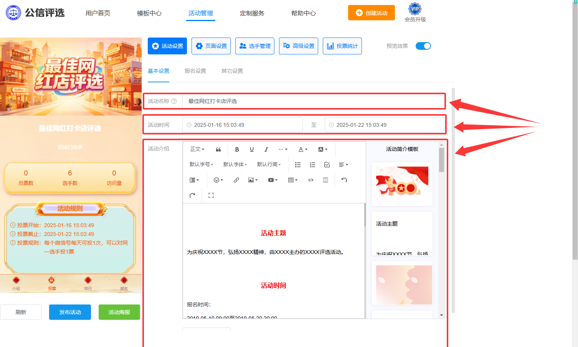Insert a blockquote with the quote icon
Screen dimensions: 578x347
218,149
